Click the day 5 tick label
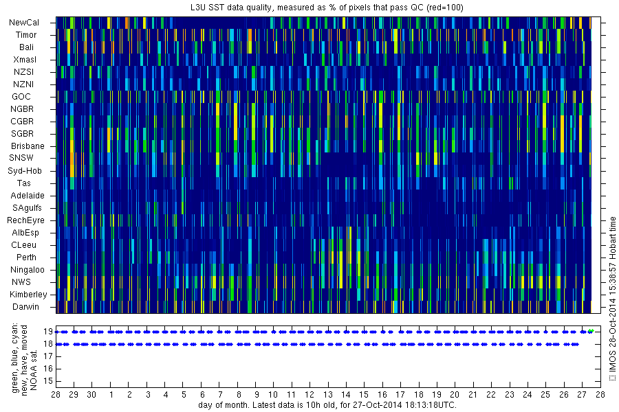The height and width of the screenshot is (412, 619). point(184,395)
